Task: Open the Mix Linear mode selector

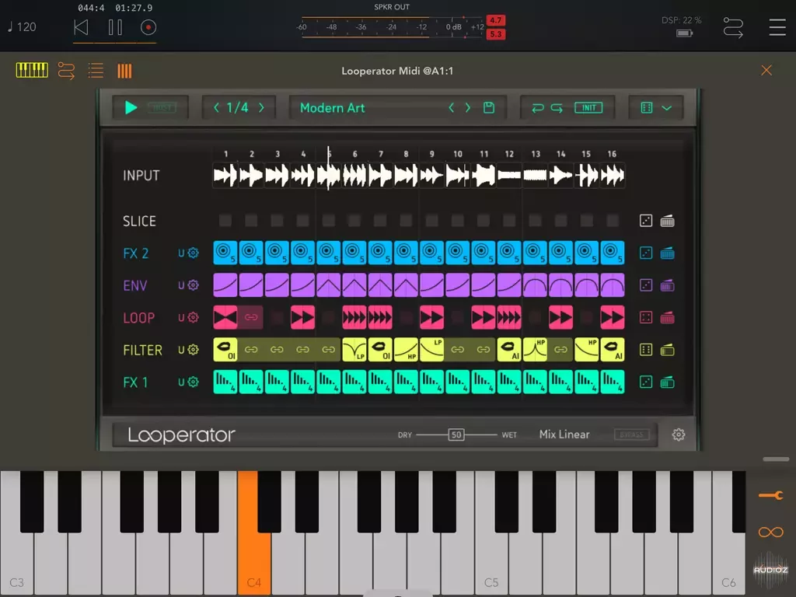Action: (x=564, y=435)
